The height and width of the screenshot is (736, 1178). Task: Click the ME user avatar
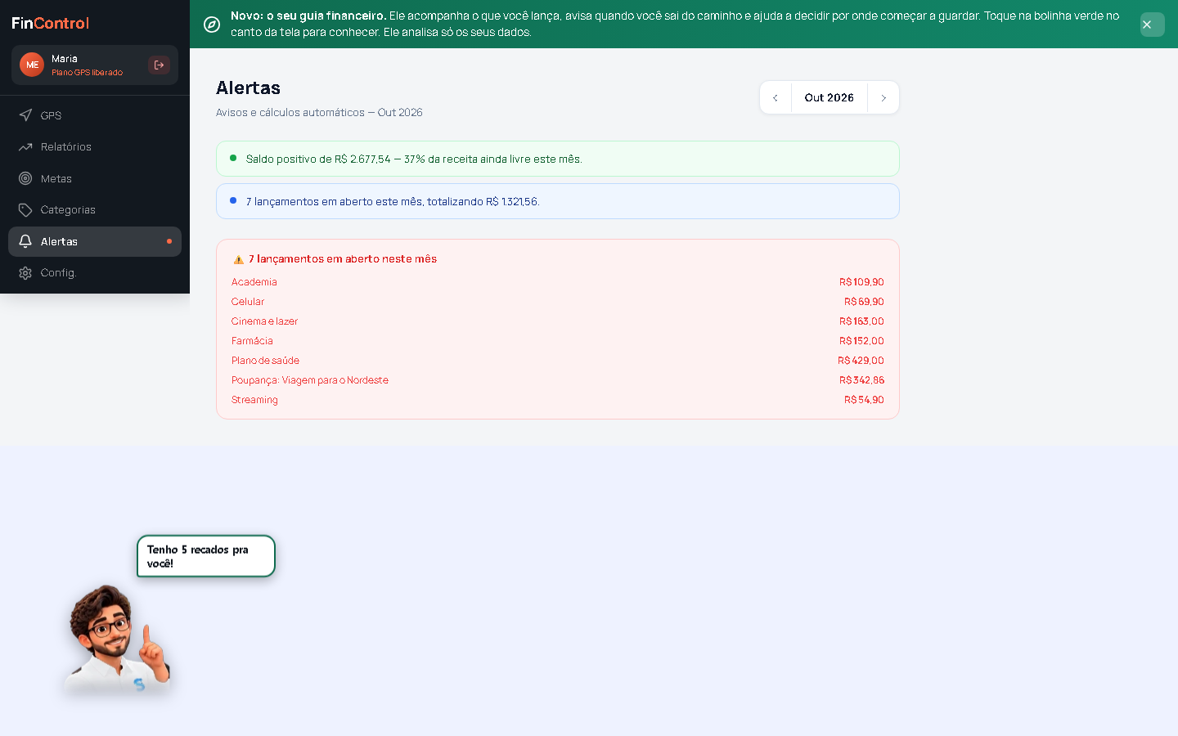[32, 65]
